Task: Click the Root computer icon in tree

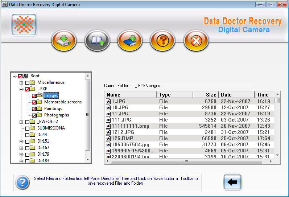Action: (x=25, y=76)
